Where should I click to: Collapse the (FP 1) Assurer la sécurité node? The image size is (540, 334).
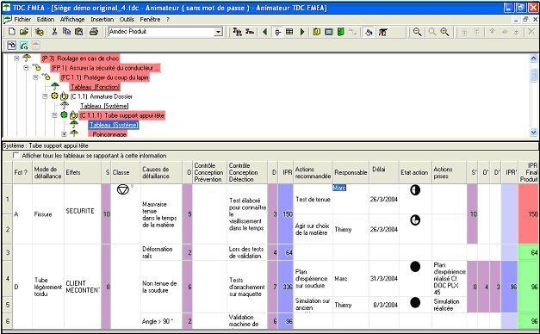coord(26,68)
